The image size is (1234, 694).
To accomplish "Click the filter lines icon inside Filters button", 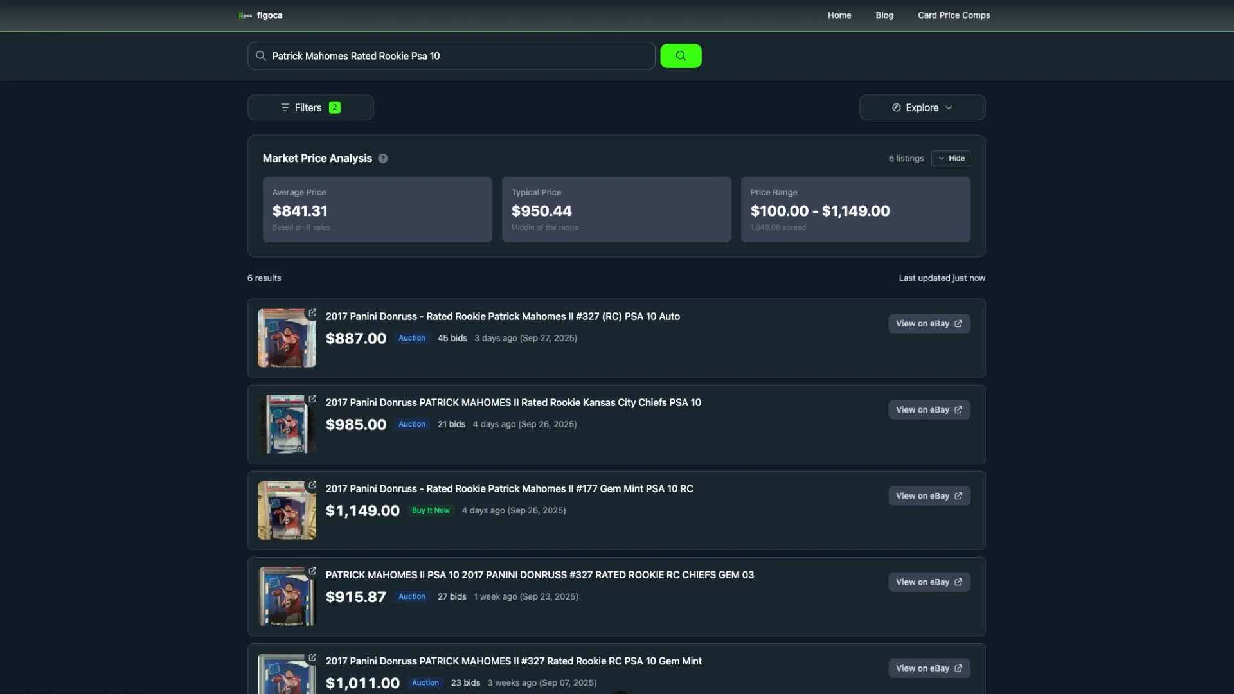I will [x=285, y=107].
